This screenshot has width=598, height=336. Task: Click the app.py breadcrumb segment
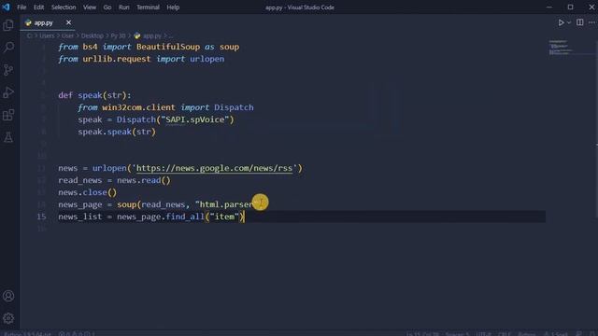[148, 35]
